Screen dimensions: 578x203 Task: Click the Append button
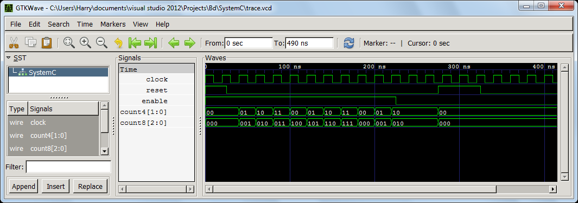pyautogui.click(x=23, y=186)
